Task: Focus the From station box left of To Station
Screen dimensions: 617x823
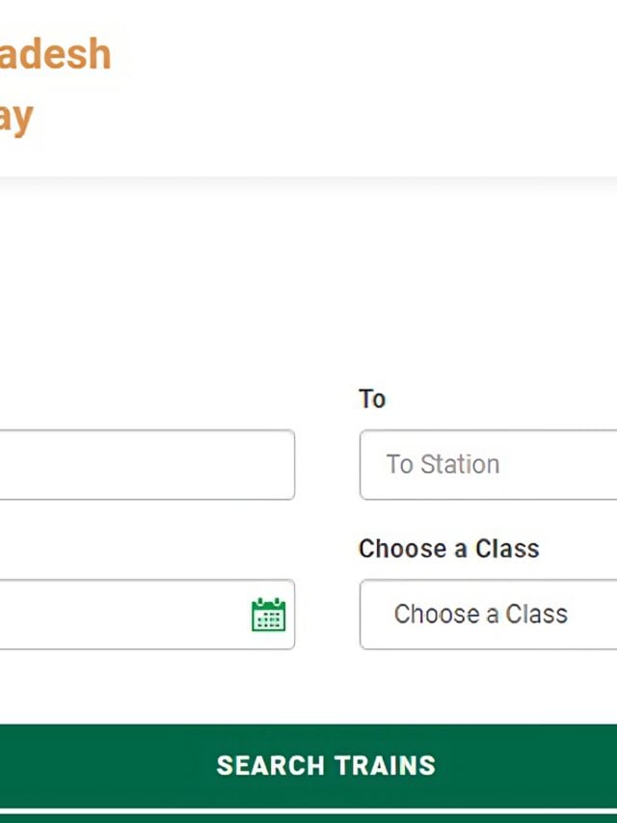Action: point(148,464)
